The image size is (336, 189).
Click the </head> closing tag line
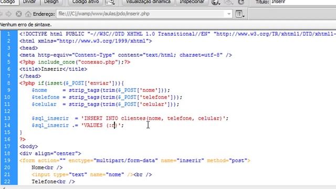[x=30, y=76]
